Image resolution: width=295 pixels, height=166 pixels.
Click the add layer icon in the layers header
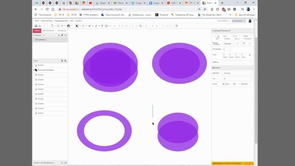(65, 61)
